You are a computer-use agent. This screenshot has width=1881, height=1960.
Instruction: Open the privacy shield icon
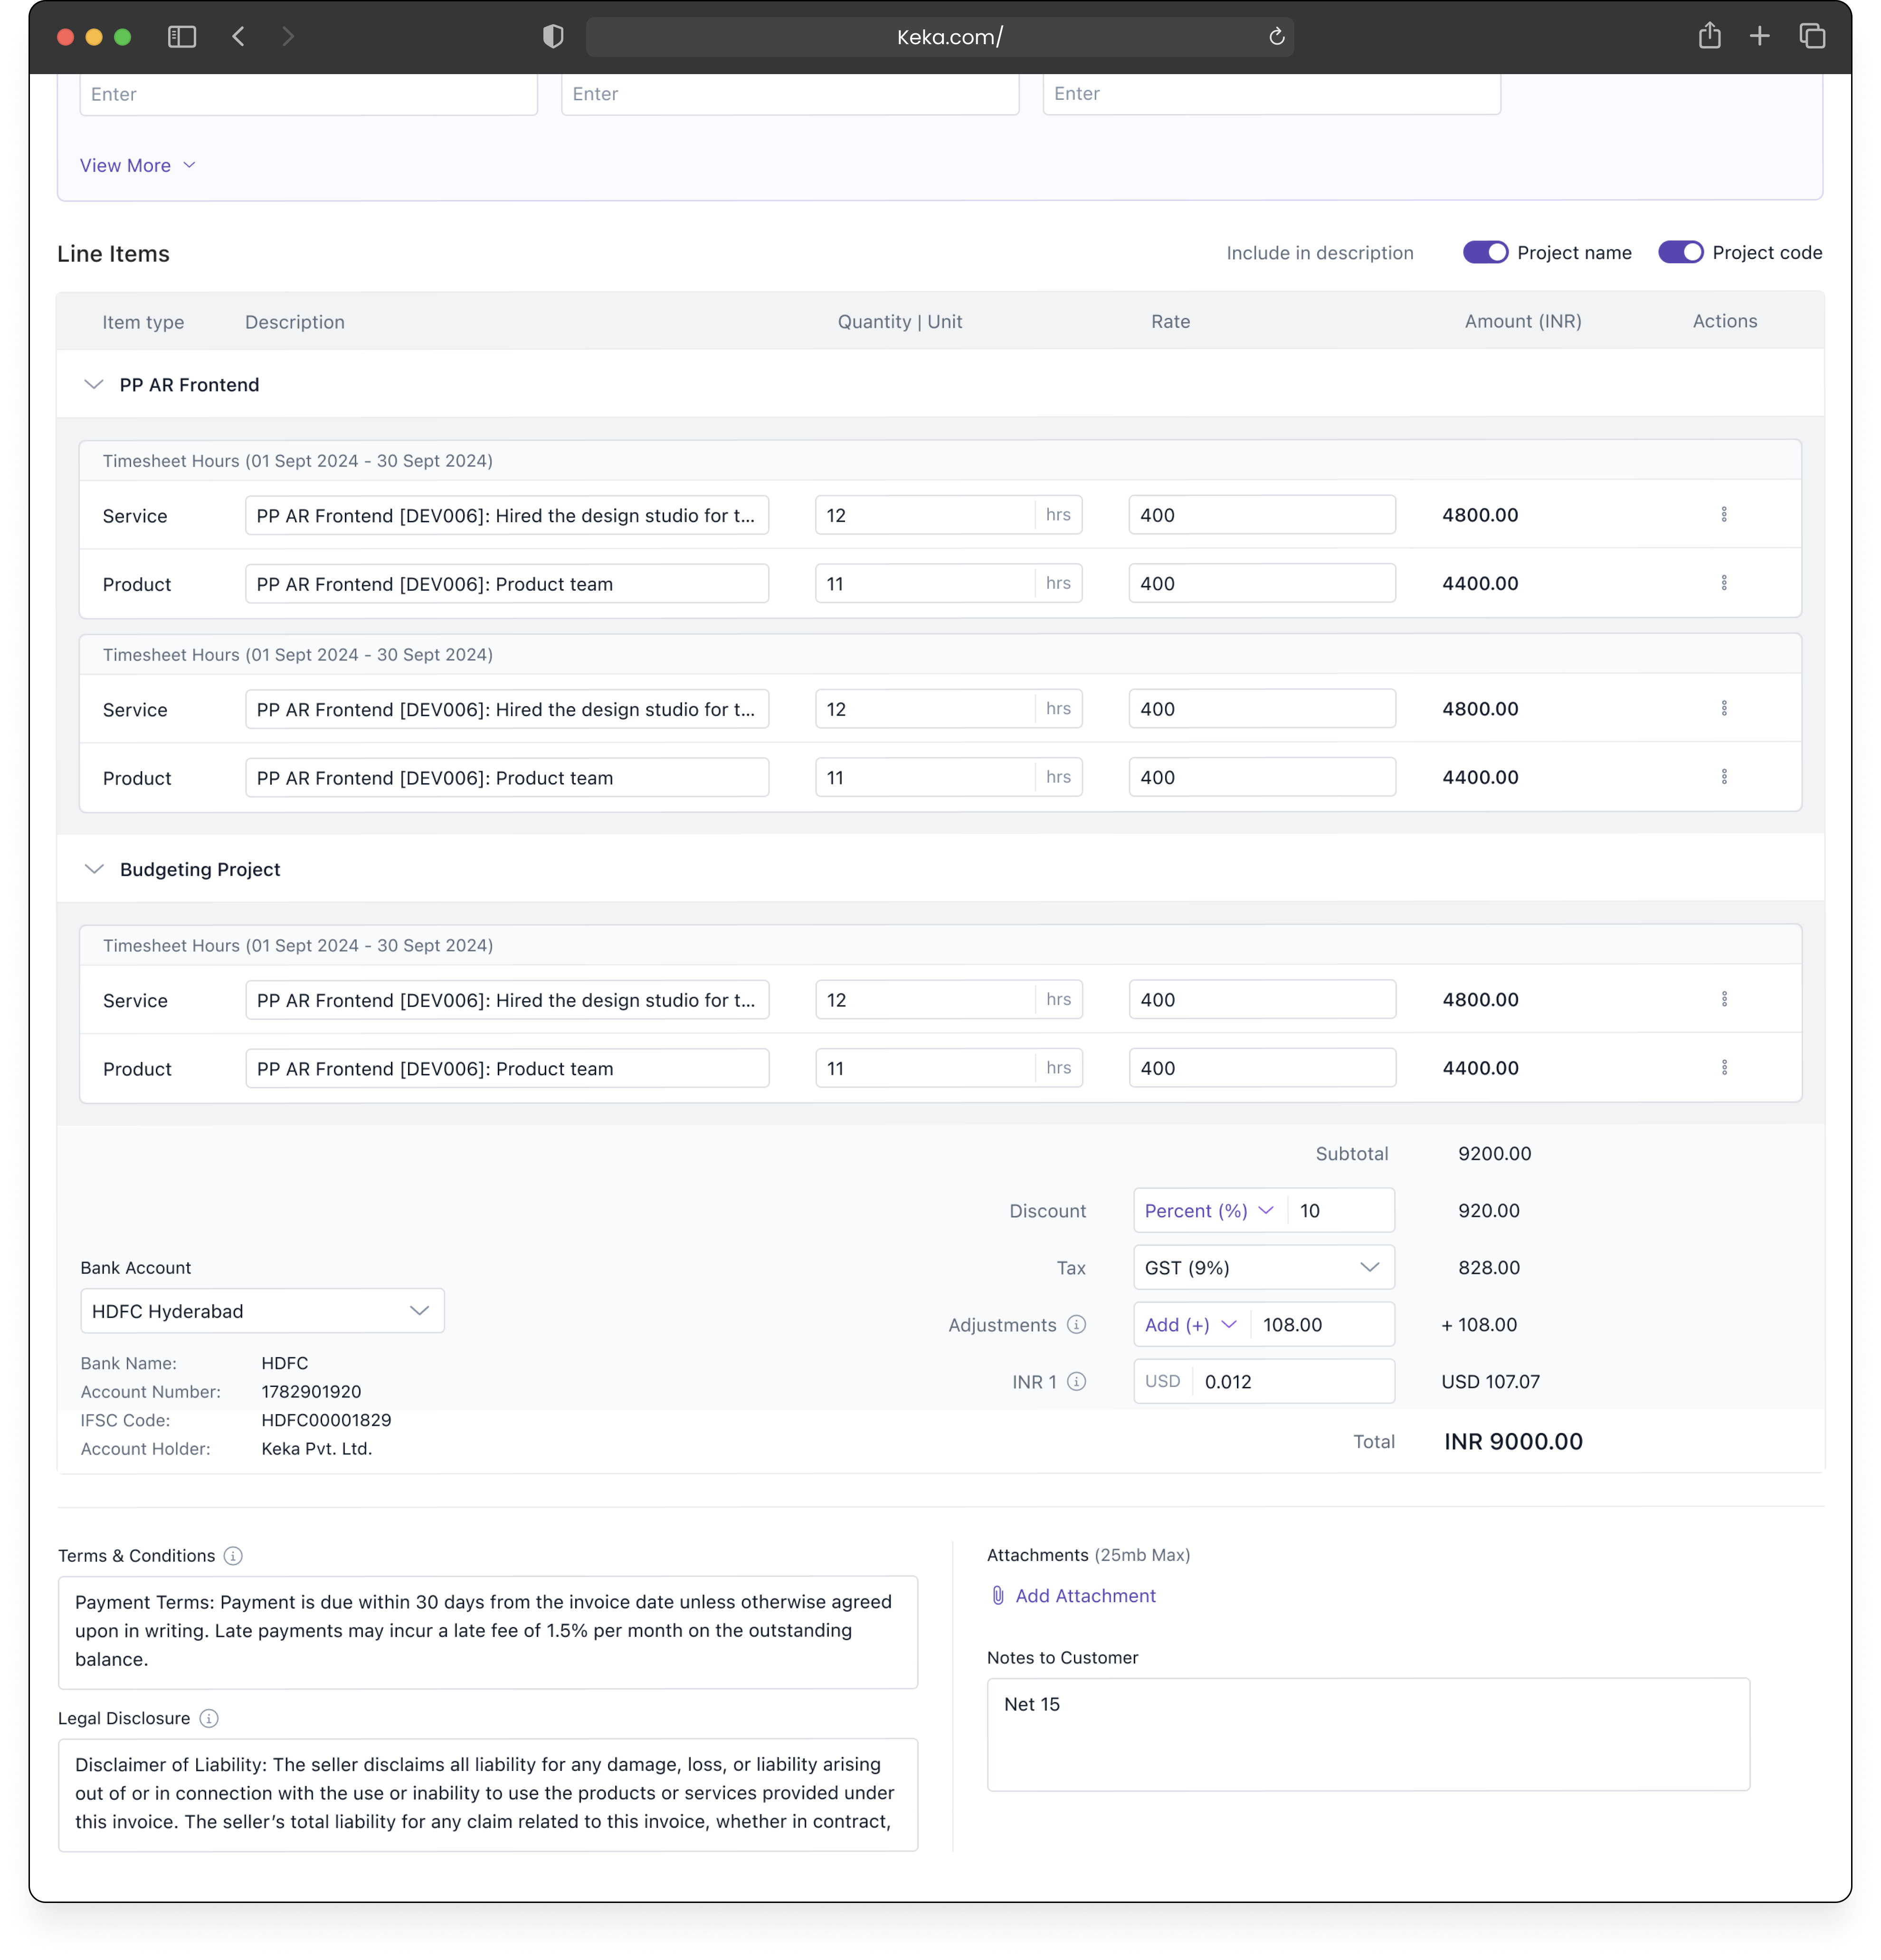(553, 37)
